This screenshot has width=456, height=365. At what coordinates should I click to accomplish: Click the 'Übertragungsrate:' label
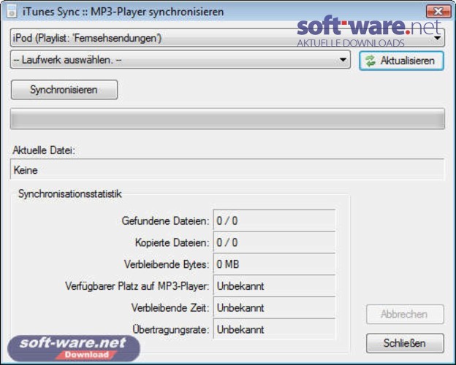pyautogui.click(x=171, y=329)
